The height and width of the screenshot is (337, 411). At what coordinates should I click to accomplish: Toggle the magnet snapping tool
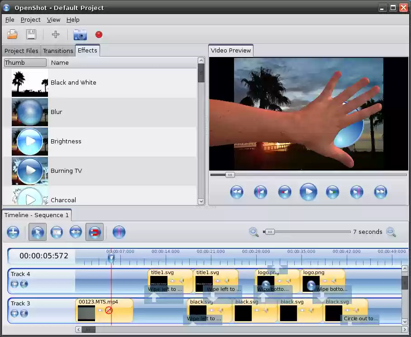(x=94, y=233)
